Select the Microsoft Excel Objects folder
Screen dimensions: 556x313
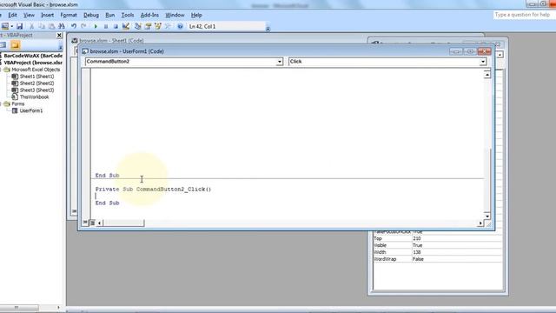[36, 70]
